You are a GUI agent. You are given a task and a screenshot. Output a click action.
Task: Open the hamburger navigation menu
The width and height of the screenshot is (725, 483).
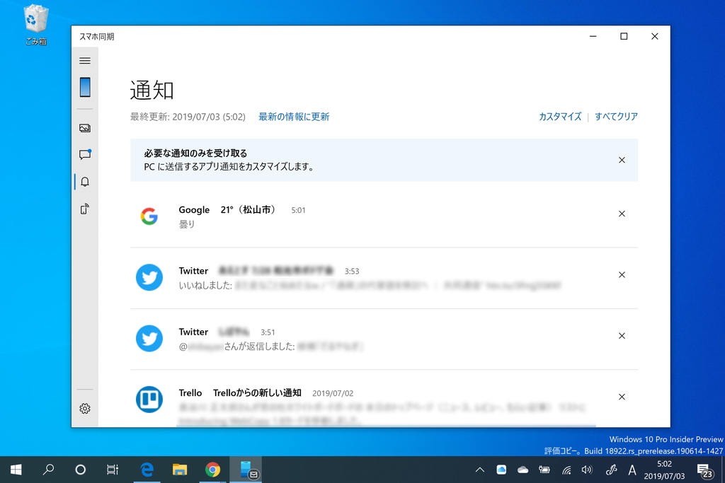(85, 60)
